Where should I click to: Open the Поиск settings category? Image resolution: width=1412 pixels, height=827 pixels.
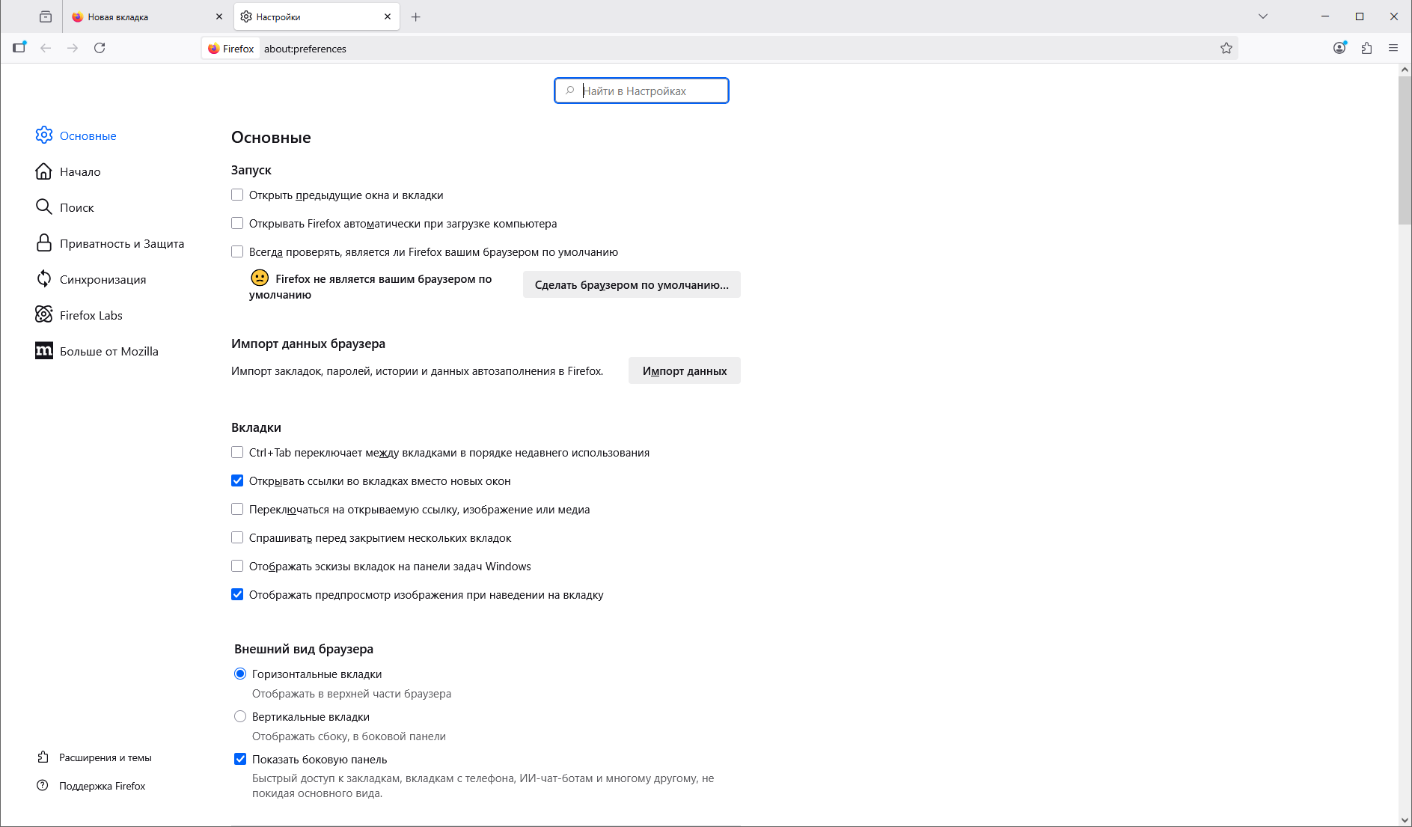coord(77,207)
